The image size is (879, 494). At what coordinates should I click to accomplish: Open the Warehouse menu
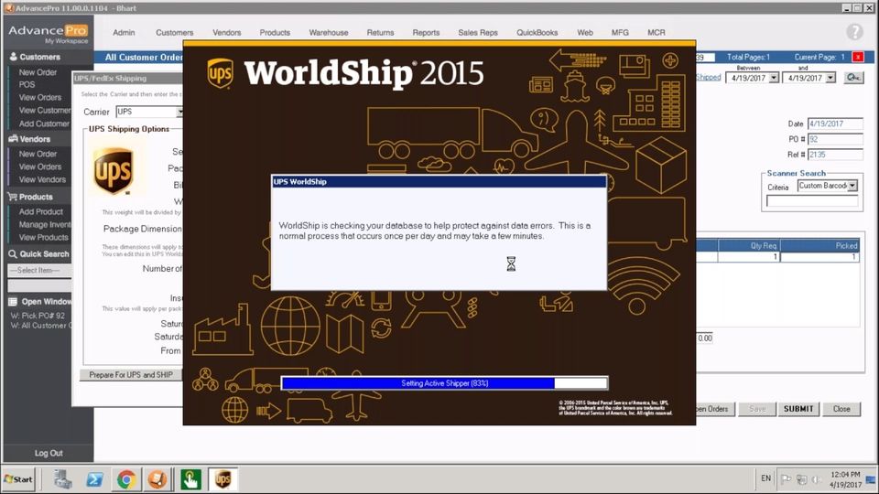(x=329, y=33)
